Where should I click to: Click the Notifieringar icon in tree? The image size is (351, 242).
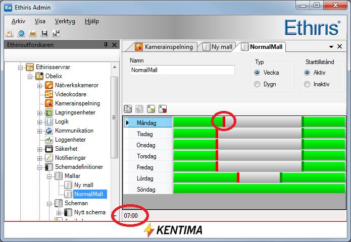click(x=49, y=158)
